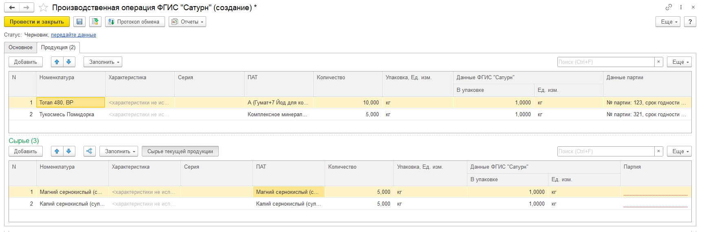
Task: Move the product row down with the arrow
Action: 69,62
